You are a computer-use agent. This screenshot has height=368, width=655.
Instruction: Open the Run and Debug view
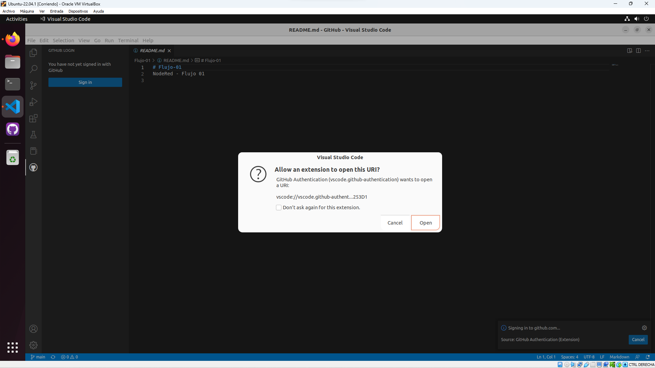[x=33, y=102]
